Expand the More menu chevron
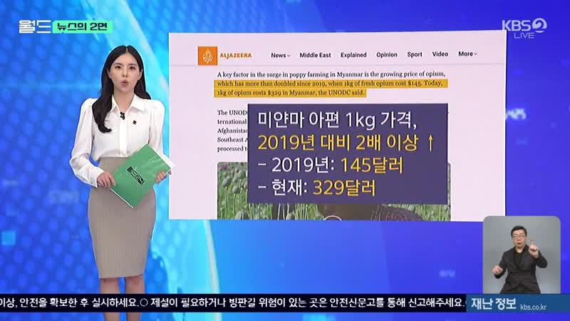Screen dimensions: 570x321 click(476, 55)
